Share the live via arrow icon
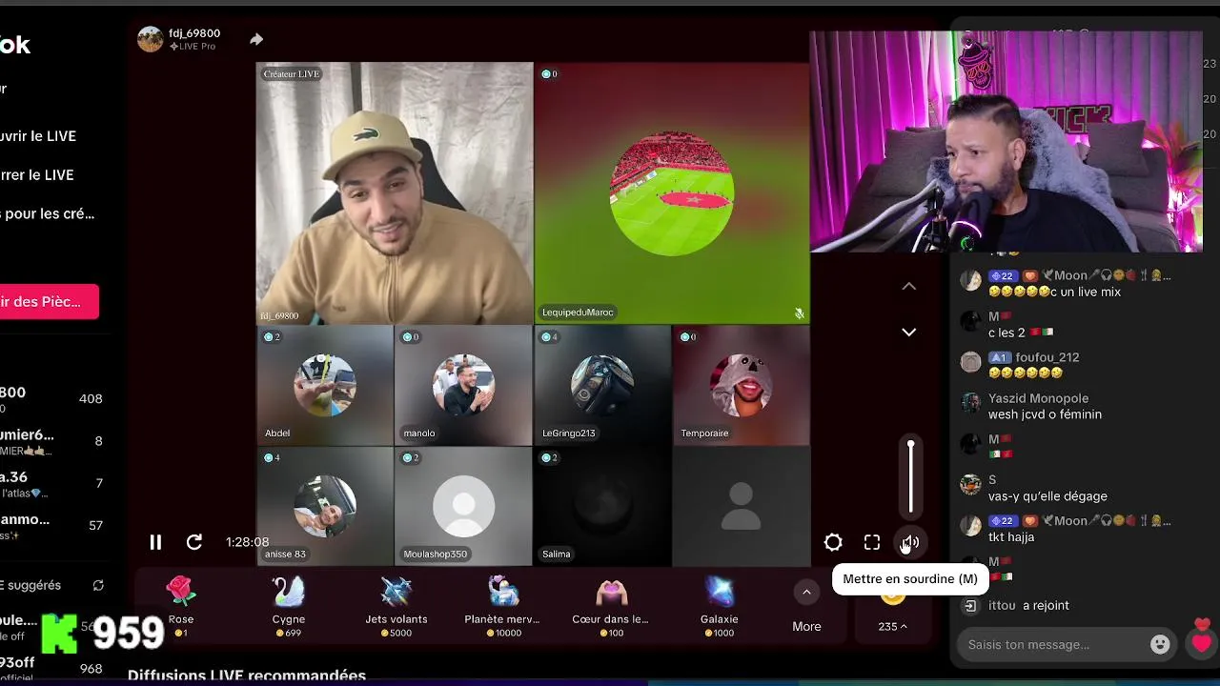The width and height of the screenshot is (1220, 686). [x=256, y=39]
